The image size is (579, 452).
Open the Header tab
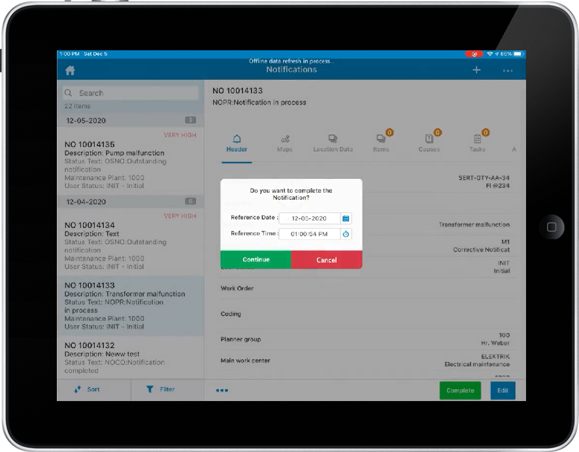237,143
